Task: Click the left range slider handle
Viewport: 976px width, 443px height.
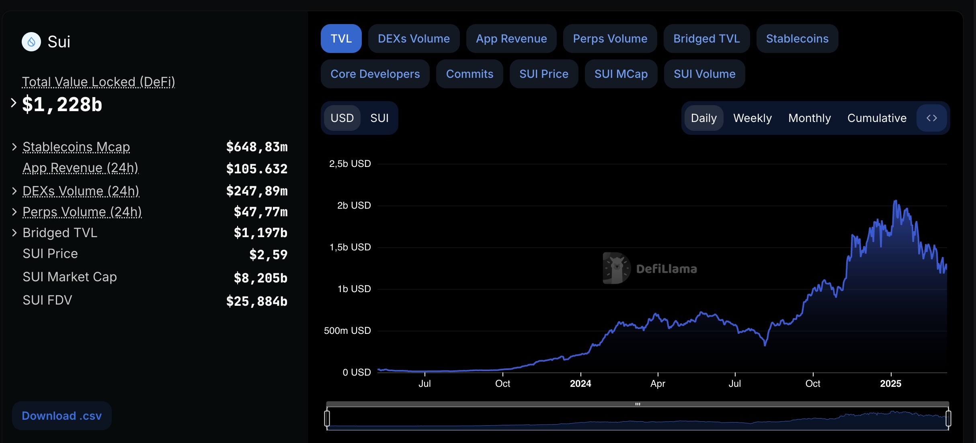Action: (x=327, y=418)
